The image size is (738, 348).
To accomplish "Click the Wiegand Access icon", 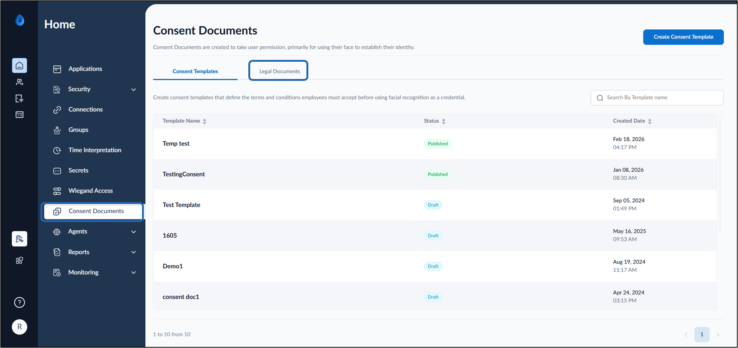I will (57, 191).
